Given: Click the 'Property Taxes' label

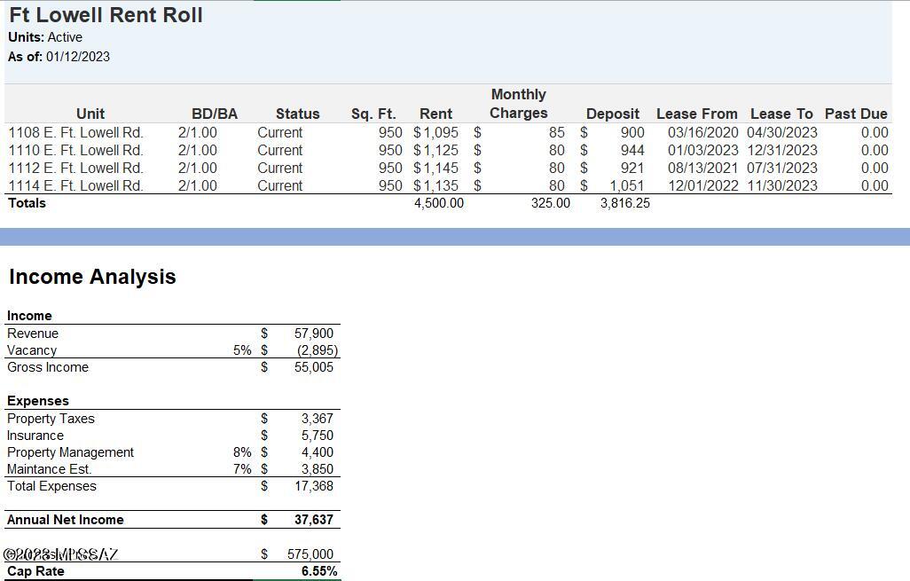Looking at the screenshot, I should pos(51,419).
